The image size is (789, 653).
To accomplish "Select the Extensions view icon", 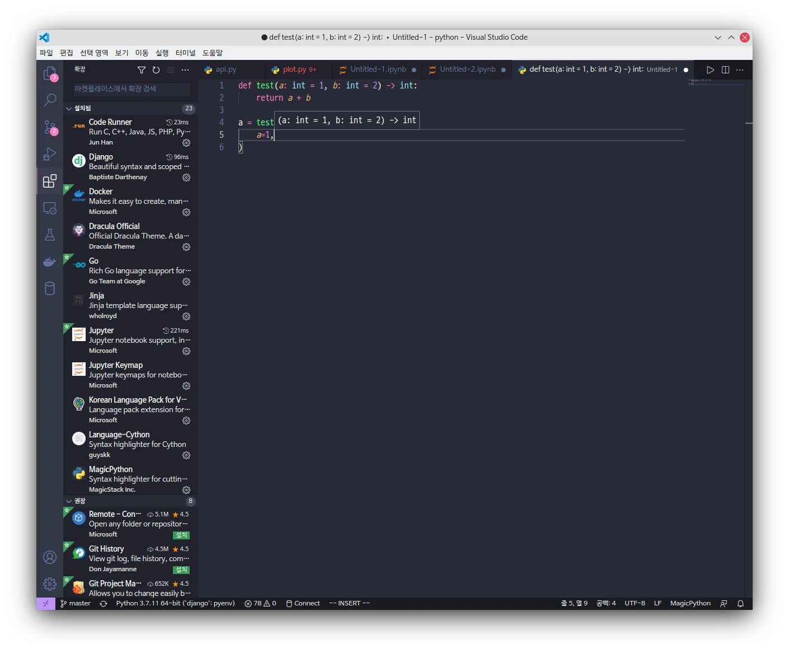I will [50, 181].
